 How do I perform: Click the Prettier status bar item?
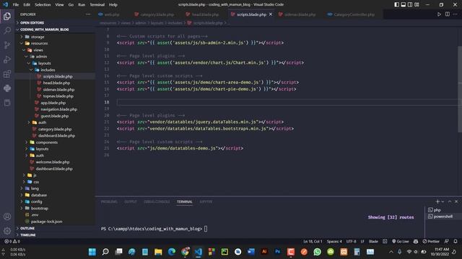point(431,242)
